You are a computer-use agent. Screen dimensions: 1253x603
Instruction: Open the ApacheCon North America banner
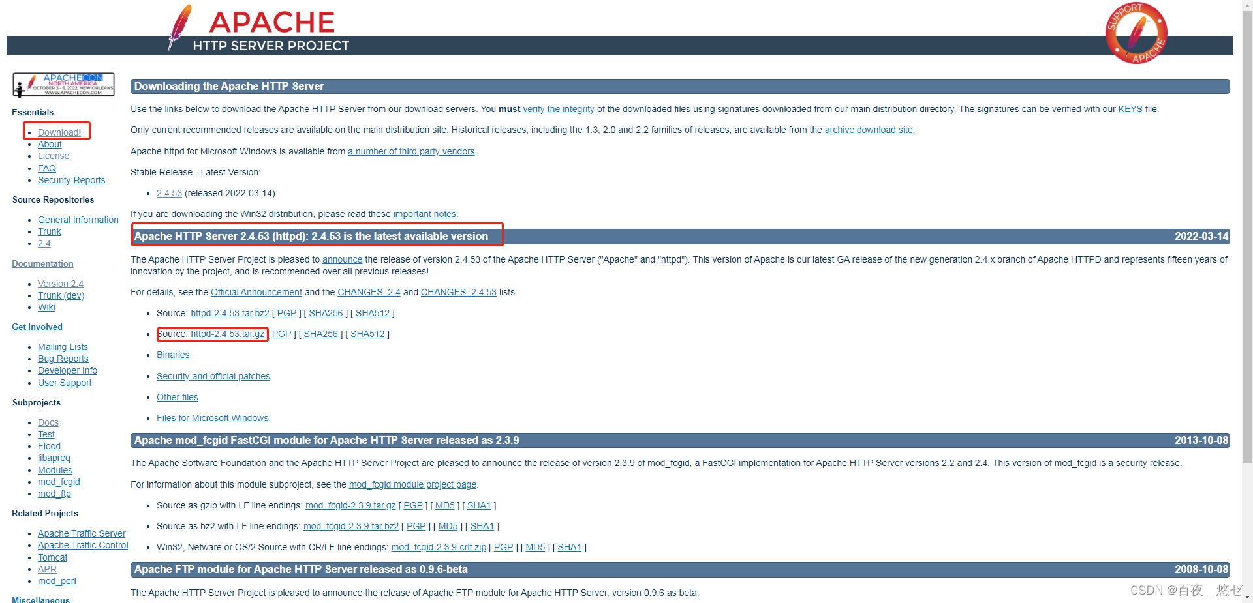point(63,85)
